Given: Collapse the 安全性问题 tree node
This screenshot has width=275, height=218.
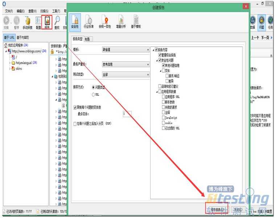Looking at the screenshot, I should click(157, 61).
